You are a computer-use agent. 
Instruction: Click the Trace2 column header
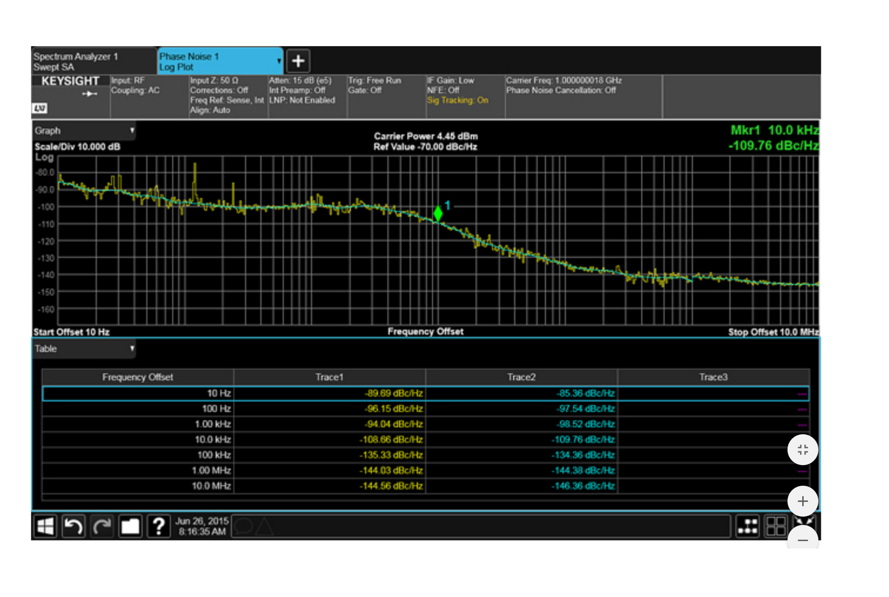[522, 377]
